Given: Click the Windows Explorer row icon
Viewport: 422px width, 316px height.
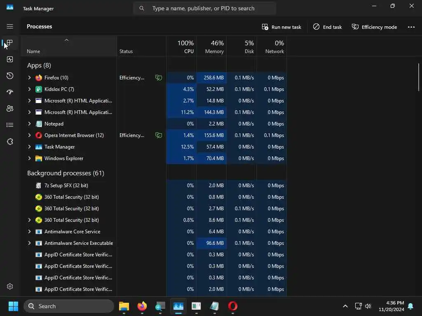Looking at the screenshot, I should coord(39,158).
